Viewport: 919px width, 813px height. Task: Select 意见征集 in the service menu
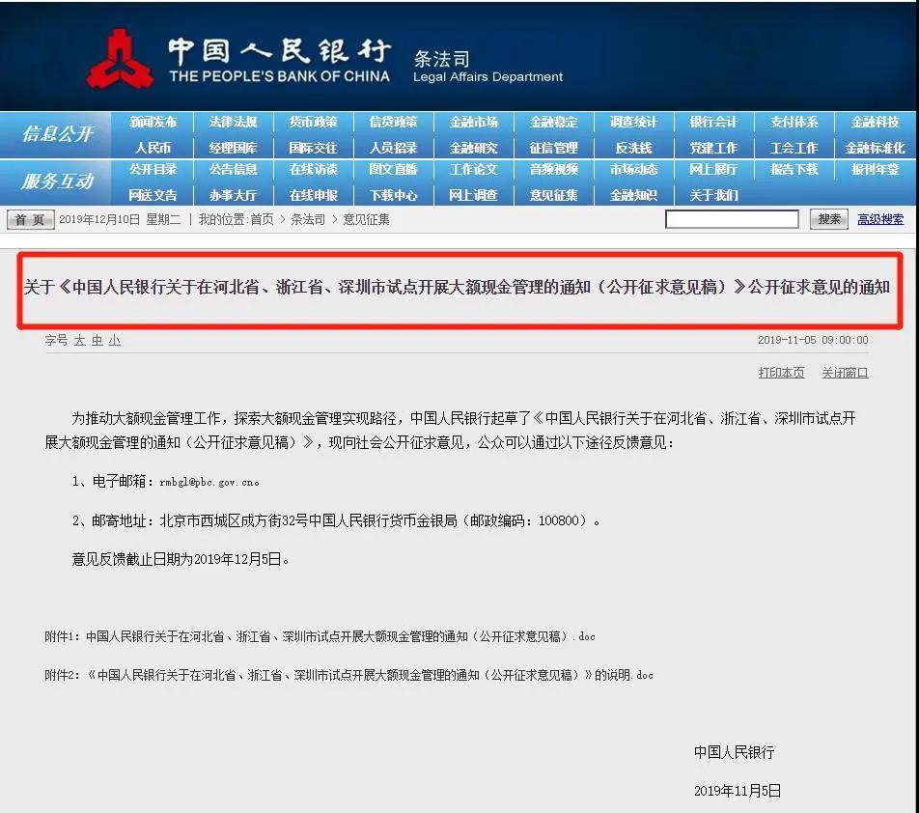553,195
